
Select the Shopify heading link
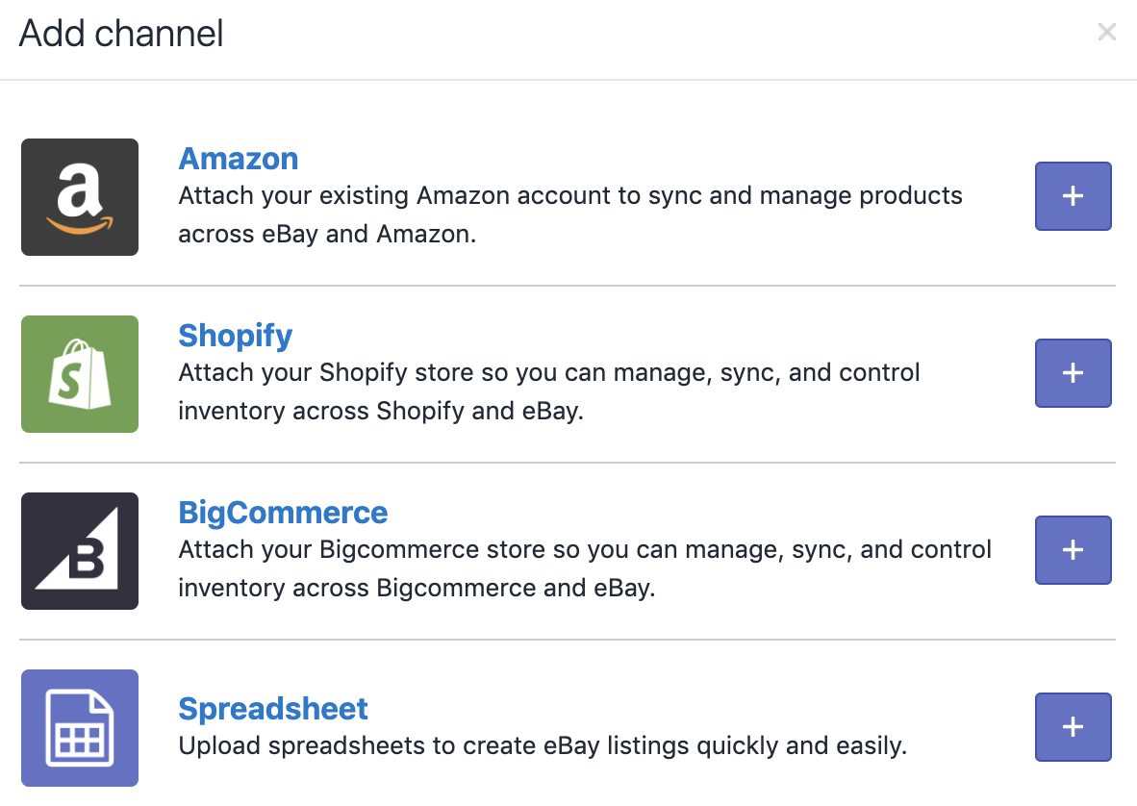click(x=236, y=336)
